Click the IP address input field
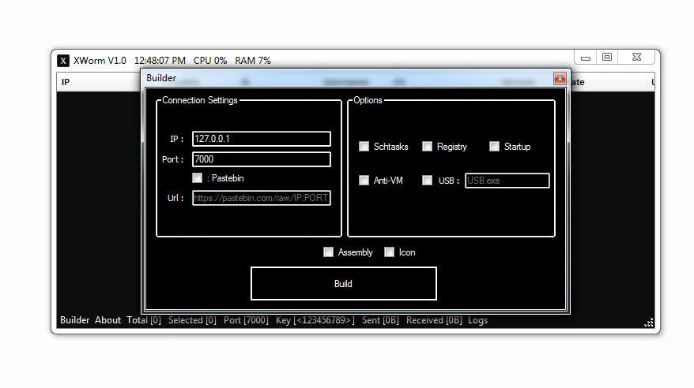 [x=261, y=139]
